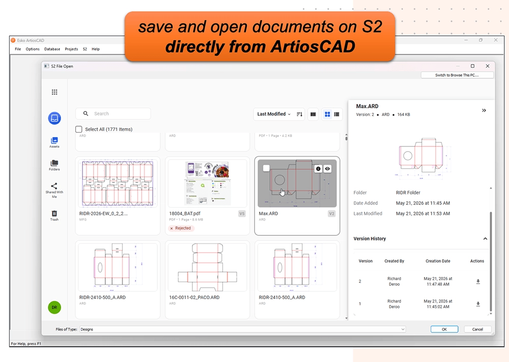Select RIDR-2026-EW_0_2_2 thumbnail
The width and height of the screenshot is (509, 362).
[118, 183]
